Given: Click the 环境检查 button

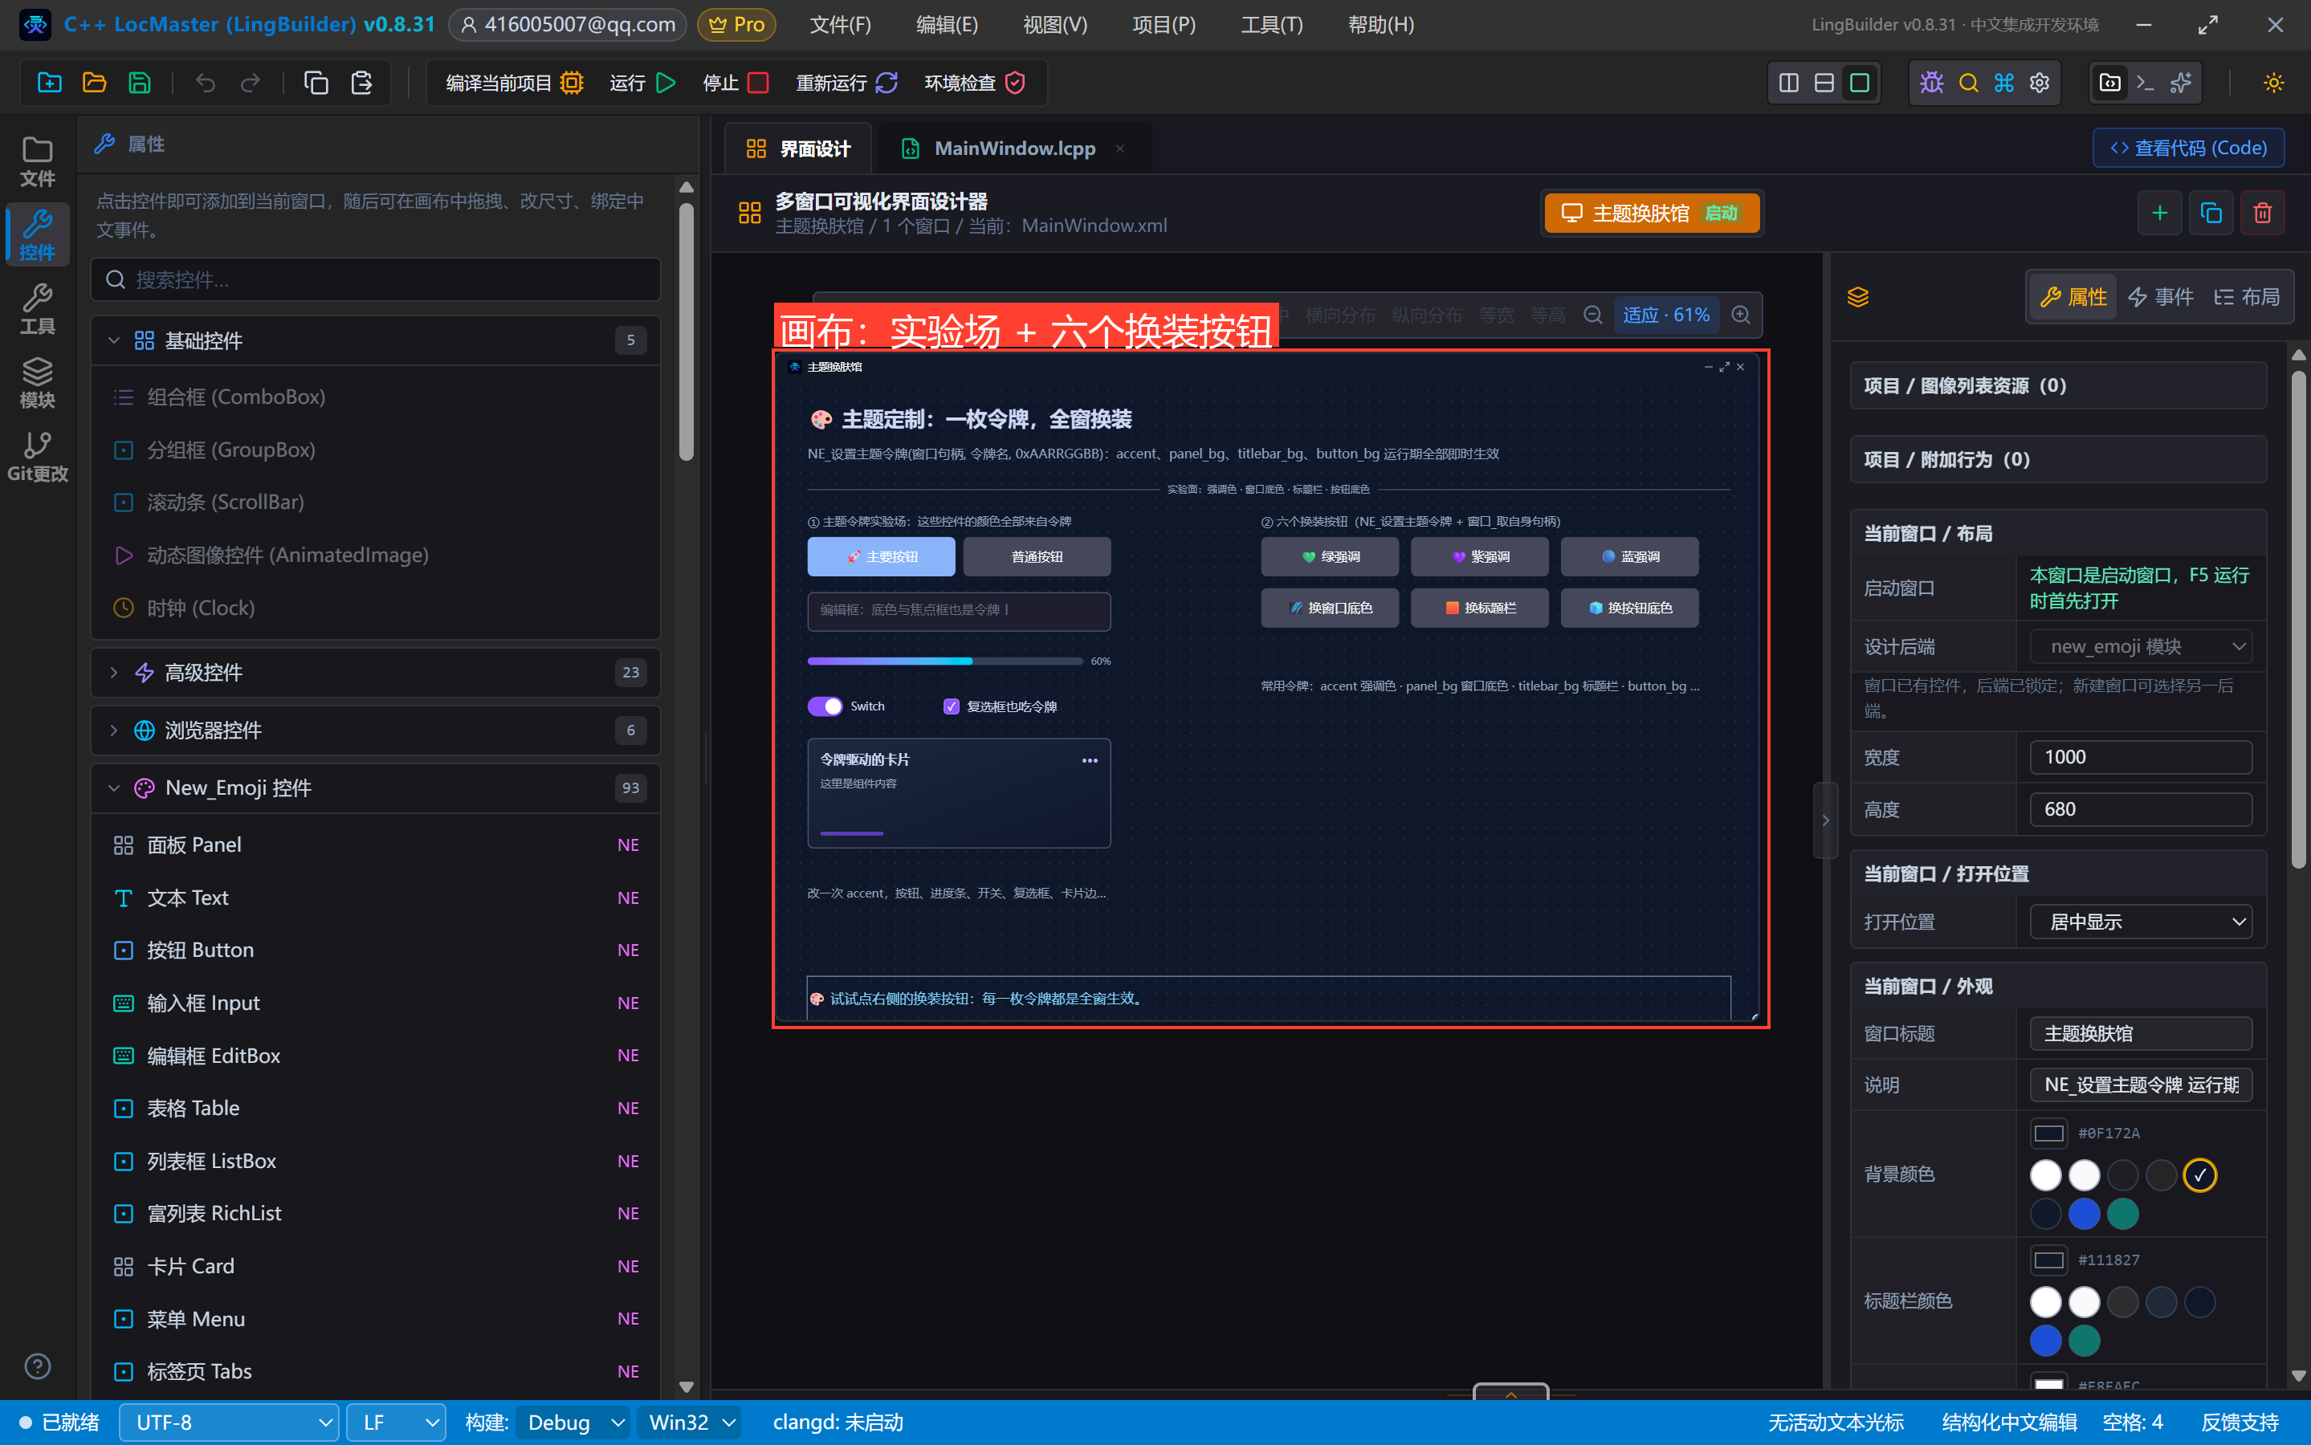Looking at the screenshot, I should (x=974, y=83).
